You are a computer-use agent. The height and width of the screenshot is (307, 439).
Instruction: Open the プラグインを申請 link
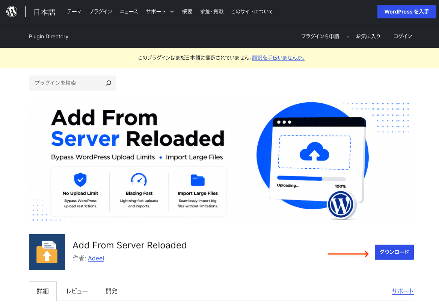point(320,36)
